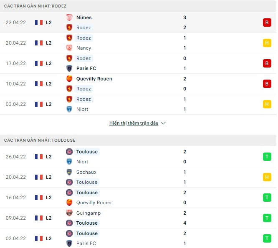Click the French flag on 23.04.22 match
This screenshot has height=248, width=278.
coord(39,23)
